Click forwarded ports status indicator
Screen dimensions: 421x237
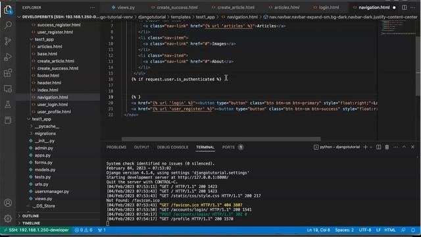coord(102,230)
